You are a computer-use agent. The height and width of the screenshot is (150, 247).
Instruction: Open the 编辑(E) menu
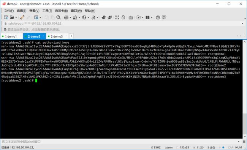[21, 11]
